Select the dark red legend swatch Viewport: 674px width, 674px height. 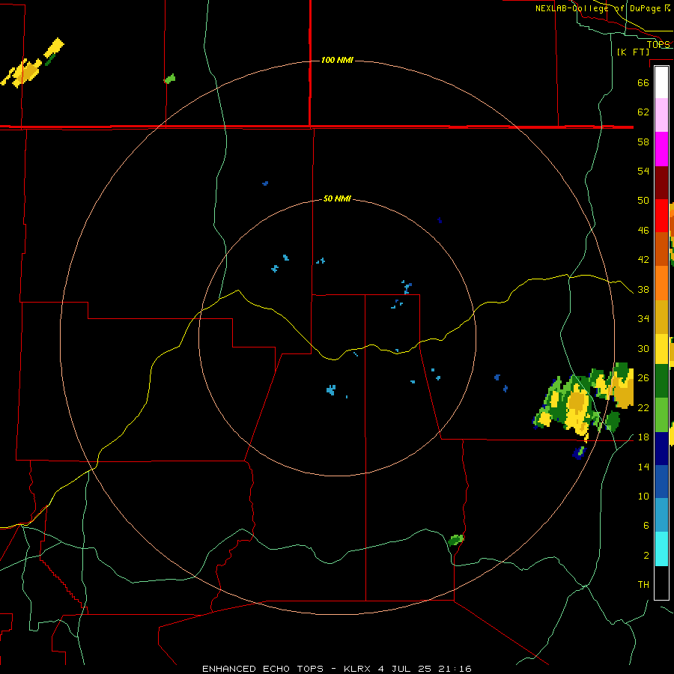[661, 183]
